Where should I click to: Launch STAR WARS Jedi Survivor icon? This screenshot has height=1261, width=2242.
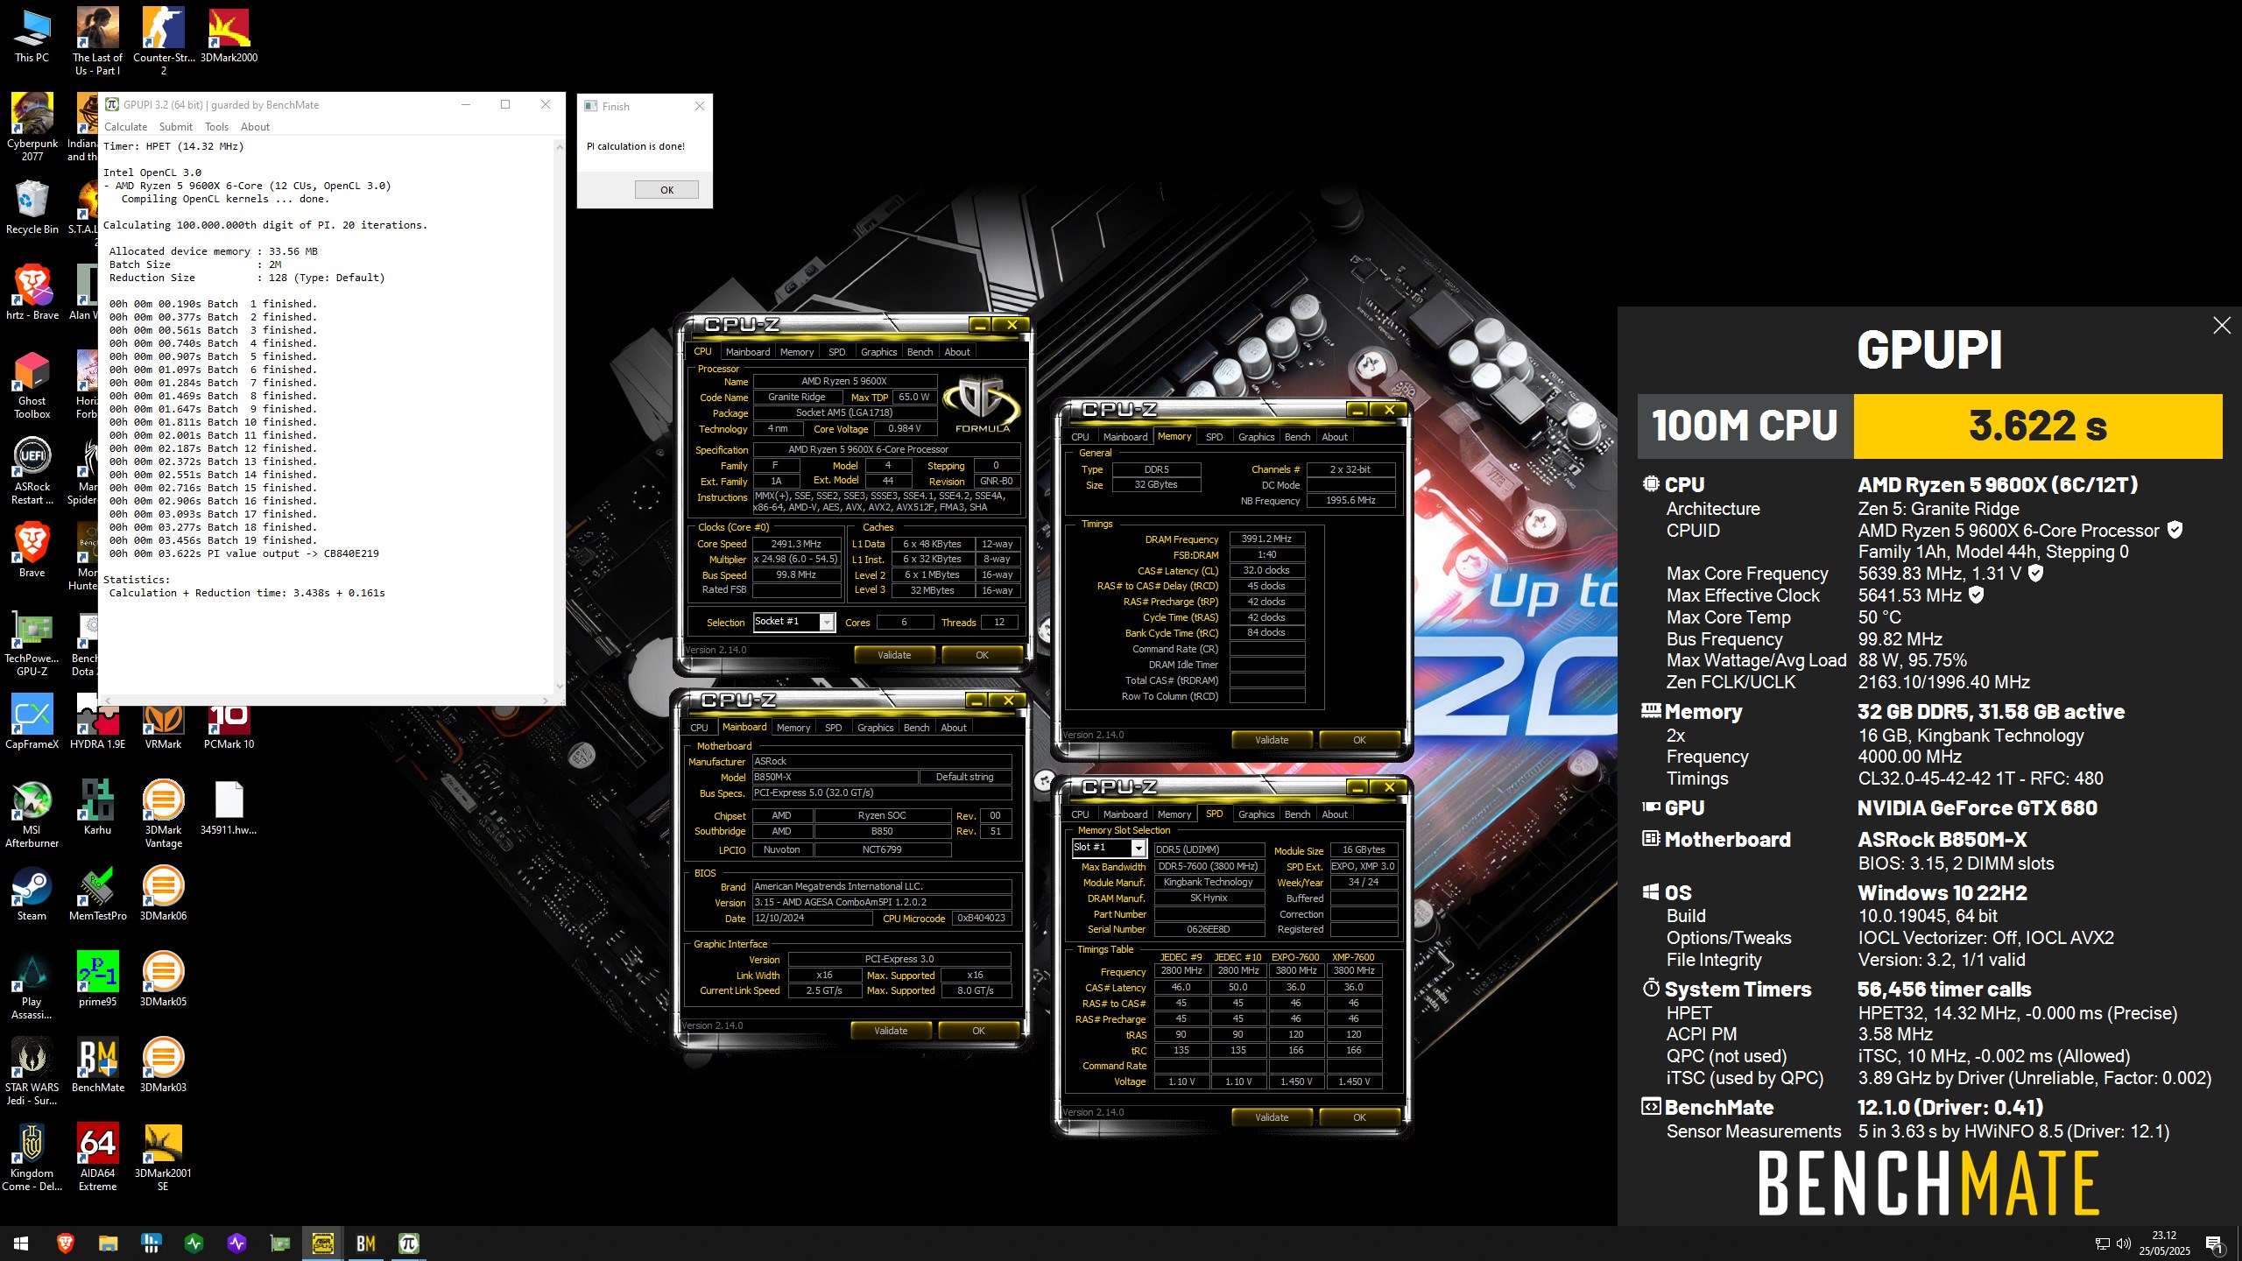point(32,1072)
